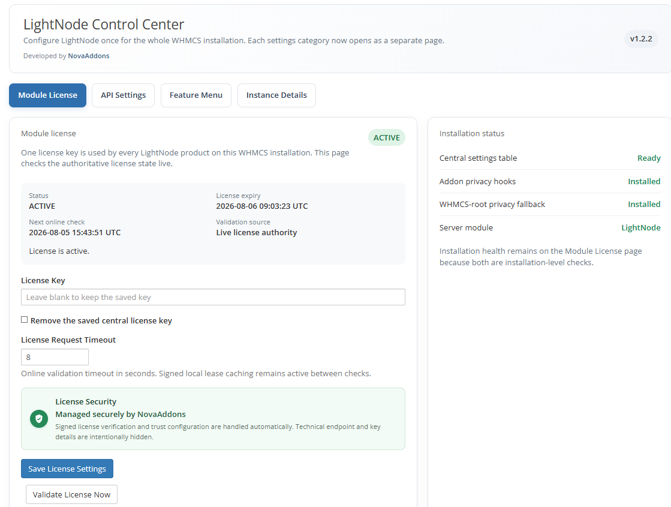This screenshot has height=507, width=671.
Task: Open the Feature Menu tab
Action: [196, 95]
